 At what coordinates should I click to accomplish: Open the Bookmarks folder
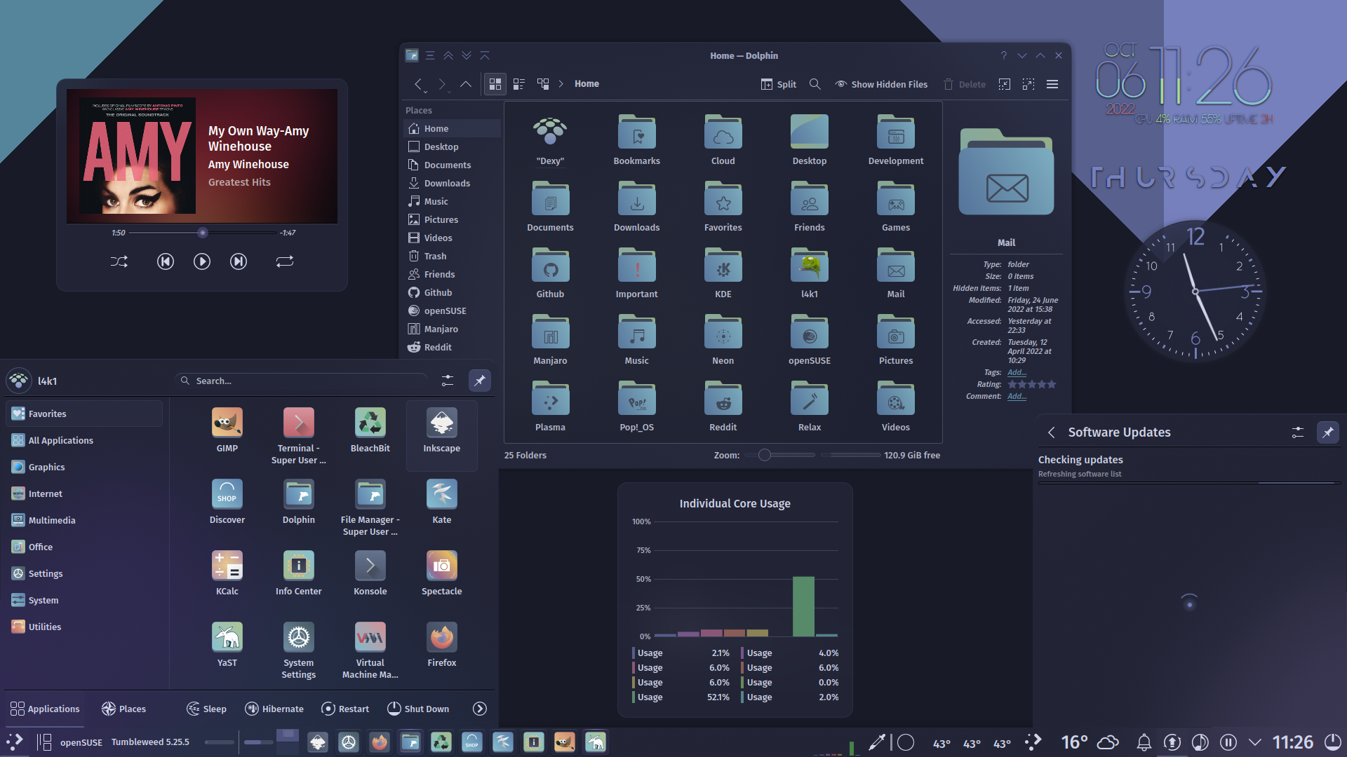[x=637, y=139]
